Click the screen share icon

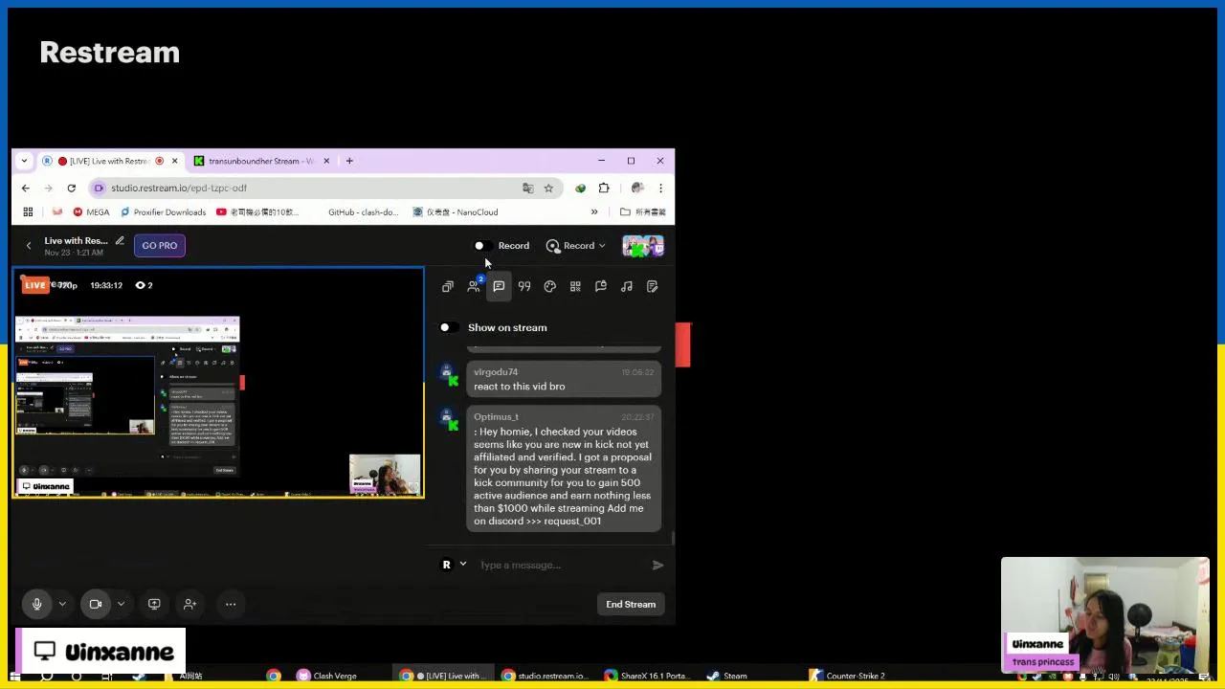click(x=154, y=604)
